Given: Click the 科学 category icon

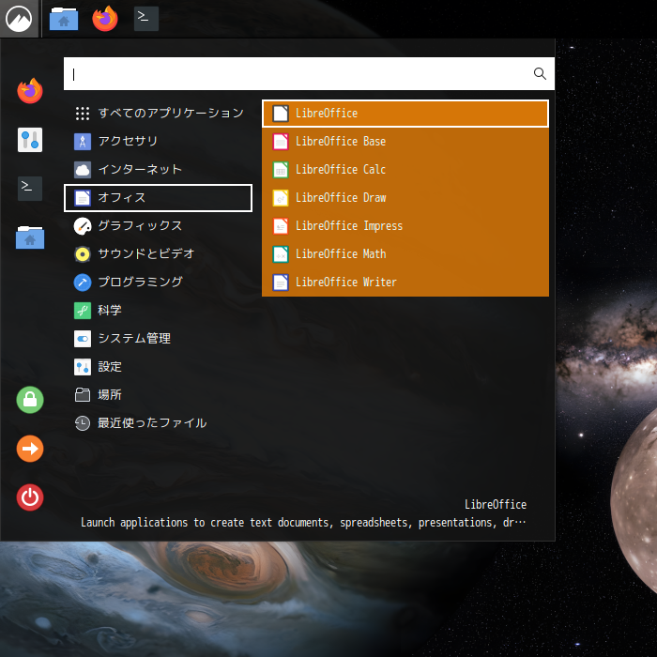Looking at the screenshot, I should point(83,311).
